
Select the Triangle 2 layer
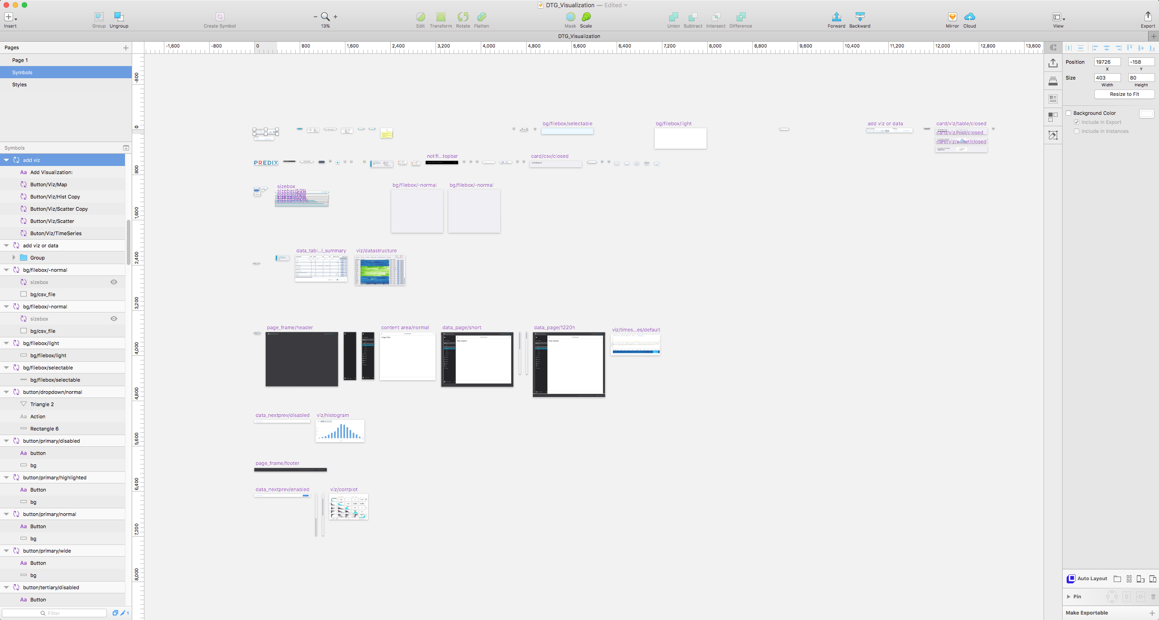tap(62, 404)
